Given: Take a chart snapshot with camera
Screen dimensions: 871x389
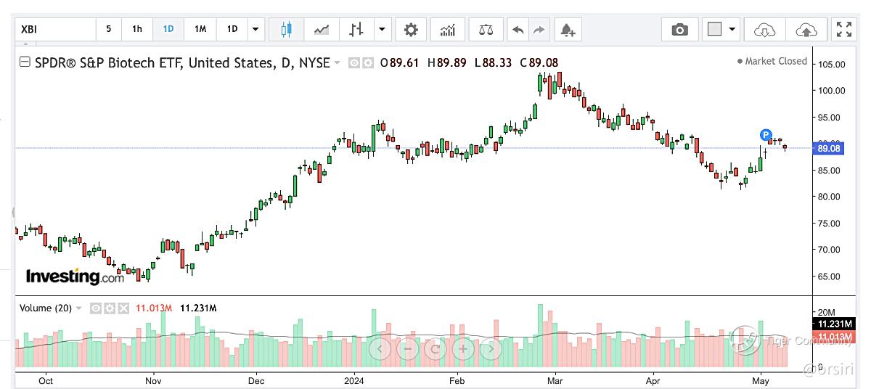Looking at the screenshot, I should tap(680, 29).
